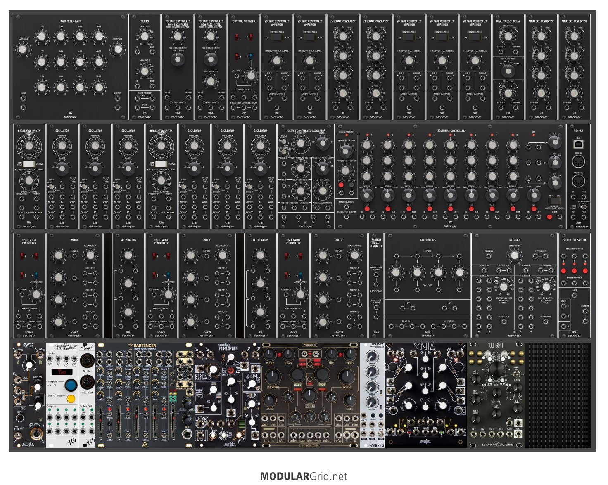The height and width of the screenshot is (485, 608).
Task: Click the Frequency Range knob on the 904B filter
Action: [x=178, y=60]
